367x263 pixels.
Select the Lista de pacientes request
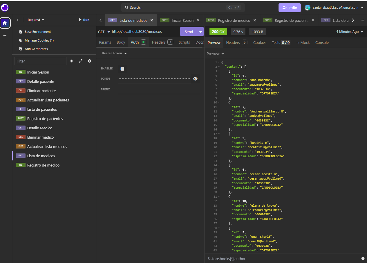tap(54, 109)
